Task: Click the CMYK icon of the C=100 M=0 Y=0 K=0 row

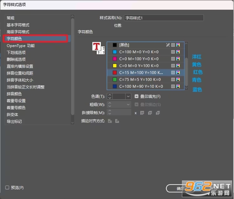Action: [x=178, y=52]
